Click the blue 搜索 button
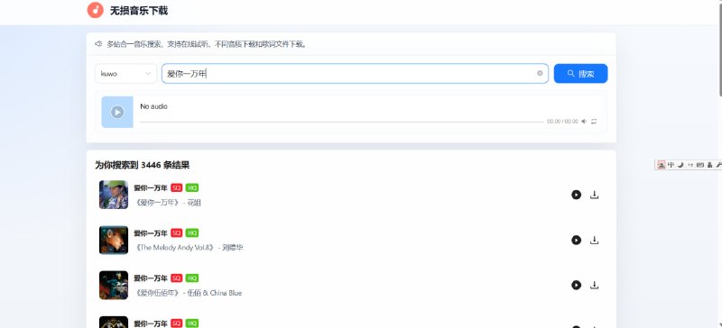Viewport: 722px width, 328px height. click(580, 74)
